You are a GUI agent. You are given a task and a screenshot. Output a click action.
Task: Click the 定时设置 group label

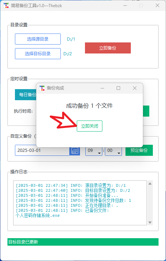tap(19, 78)
